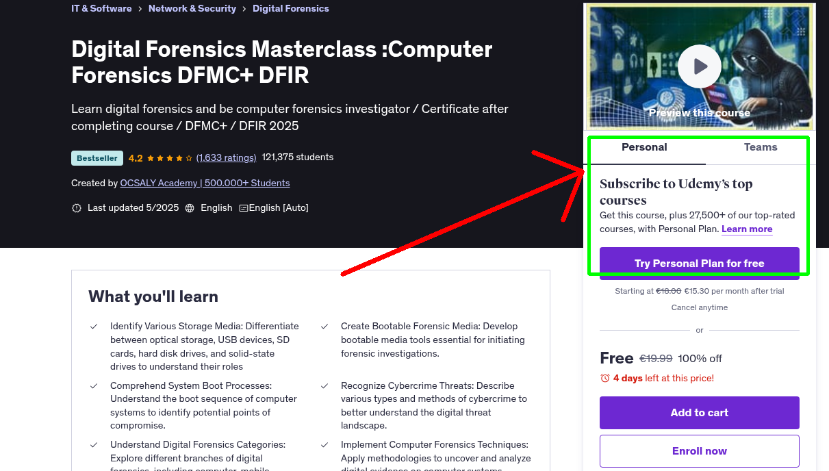Open the IT & Software breadcrumb
829x471 pixels.
coord(101,9)
